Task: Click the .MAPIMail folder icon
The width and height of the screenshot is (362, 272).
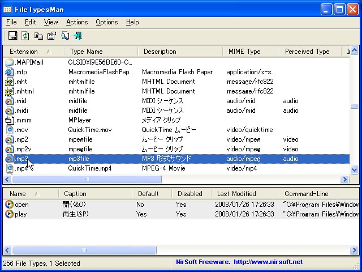Action: click(x=9, y=62)
